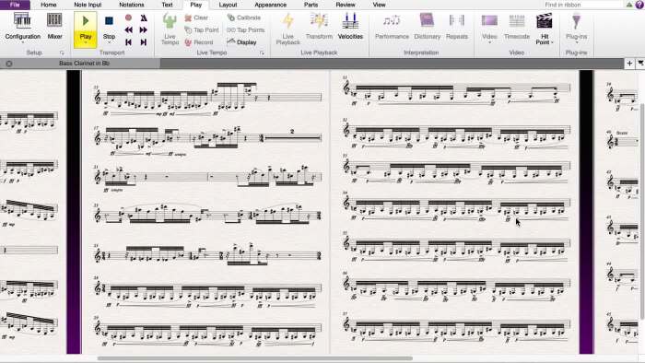Image resolution: width=645 pixels, height=363 pixels.
Task: Open the Layout ribbon tab
Action: [228, 5]
